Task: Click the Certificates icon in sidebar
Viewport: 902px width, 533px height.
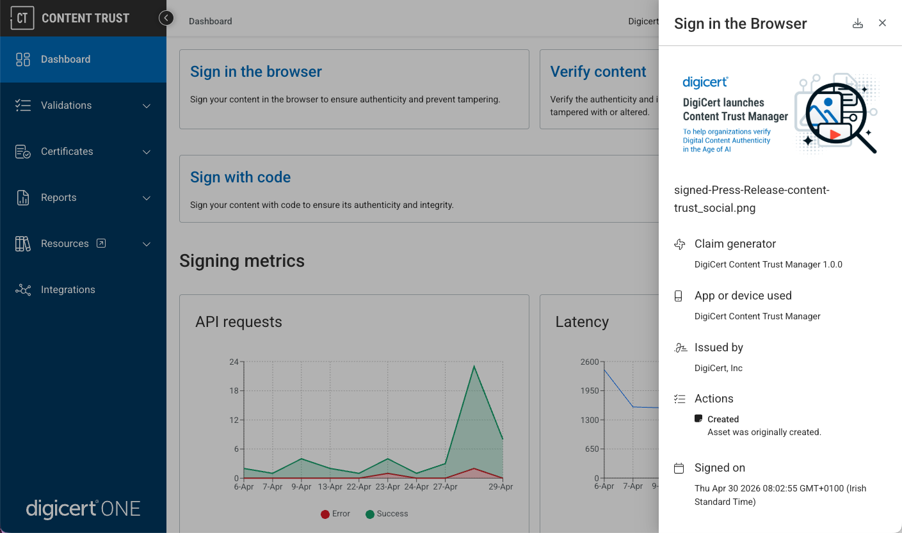Action: pyautogui.click(x=23, y=152)
